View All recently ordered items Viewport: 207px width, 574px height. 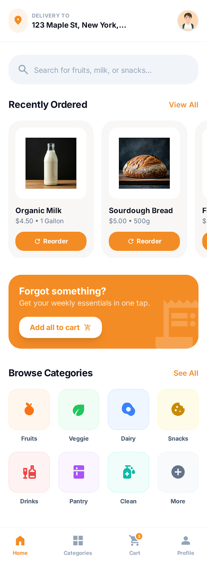point(183,104)
